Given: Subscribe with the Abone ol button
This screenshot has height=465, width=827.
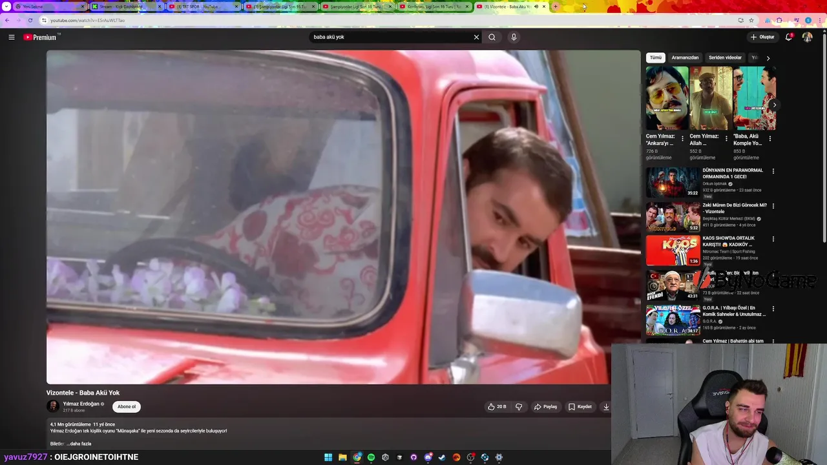Looking at the screenshot, I should point(127,407).
